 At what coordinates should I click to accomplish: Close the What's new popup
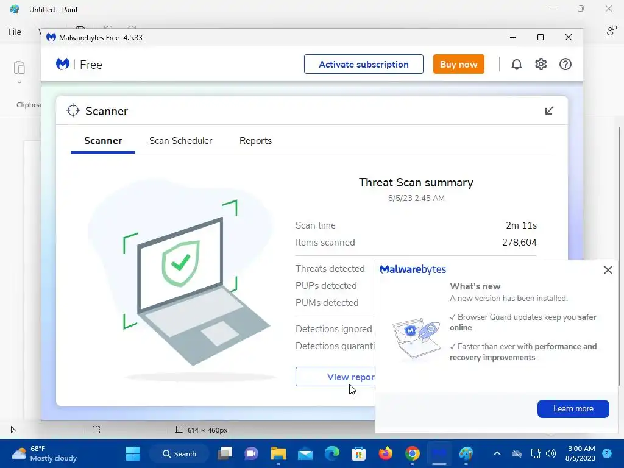coord(608,270)
